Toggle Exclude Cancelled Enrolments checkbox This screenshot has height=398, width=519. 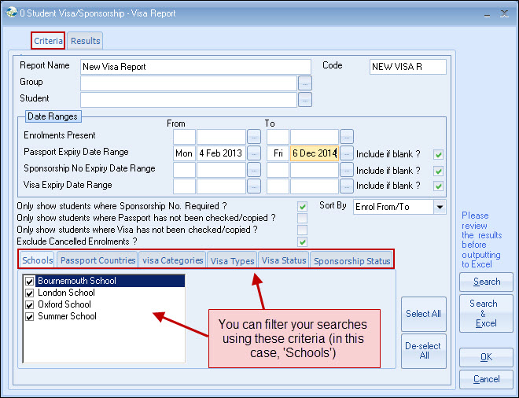pyautogui.click(x=302, y=241)
